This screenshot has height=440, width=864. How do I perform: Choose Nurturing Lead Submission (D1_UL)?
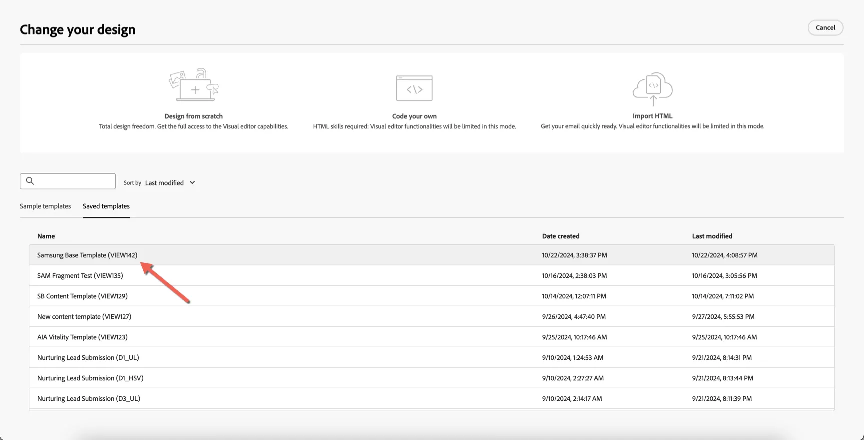(432, 358)
